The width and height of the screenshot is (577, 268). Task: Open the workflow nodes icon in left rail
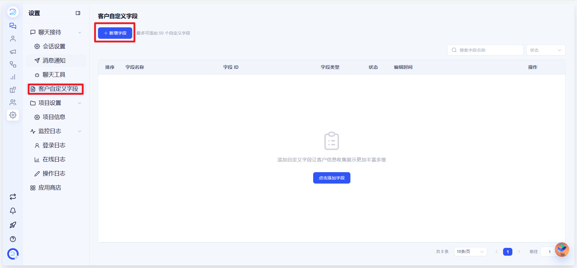pos(13,64)
